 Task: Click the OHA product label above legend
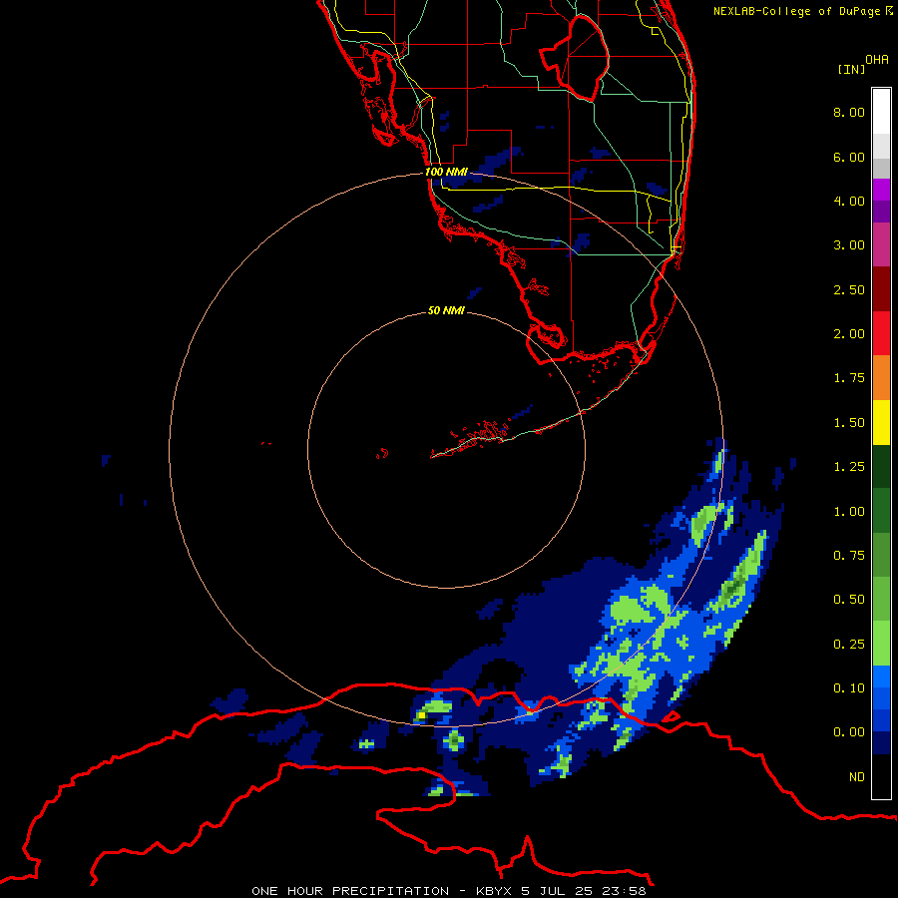(877, 59)
